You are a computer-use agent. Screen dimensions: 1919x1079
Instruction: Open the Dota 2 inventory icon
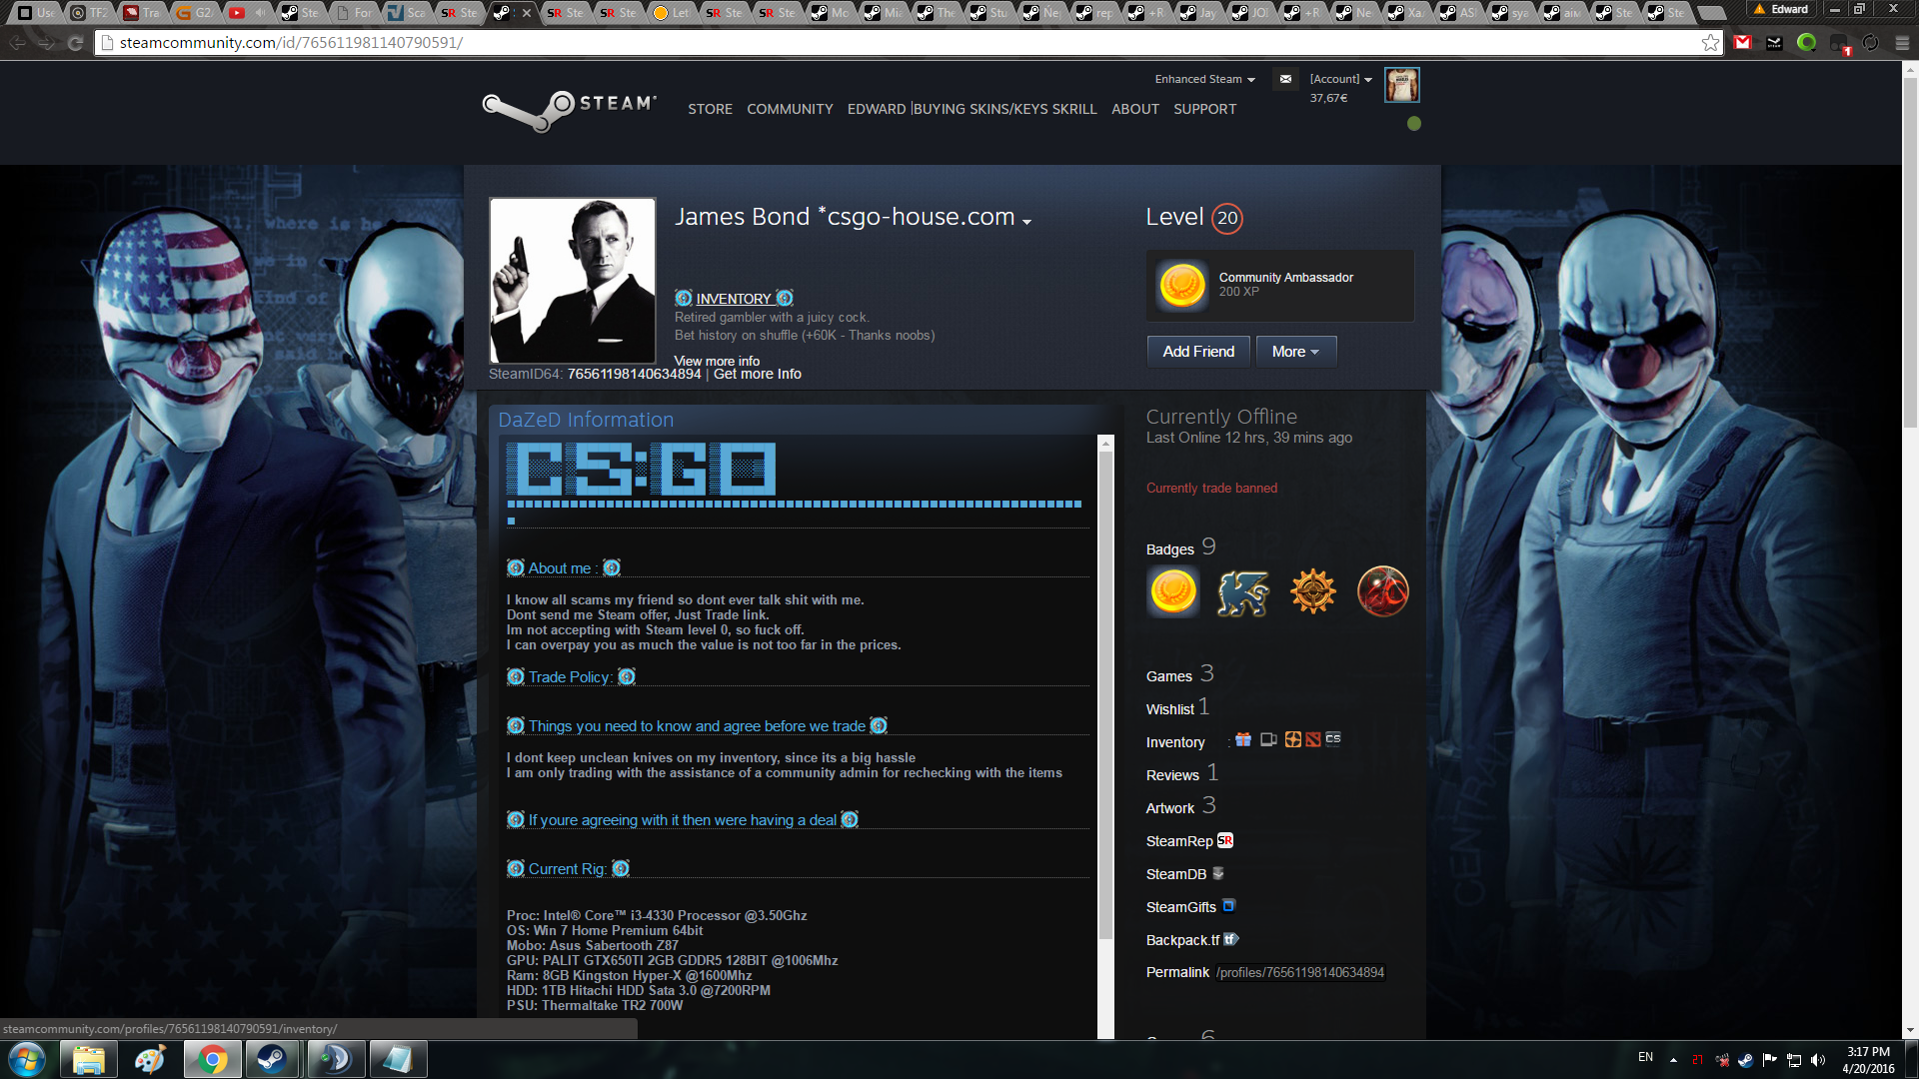pos(1313,739)
